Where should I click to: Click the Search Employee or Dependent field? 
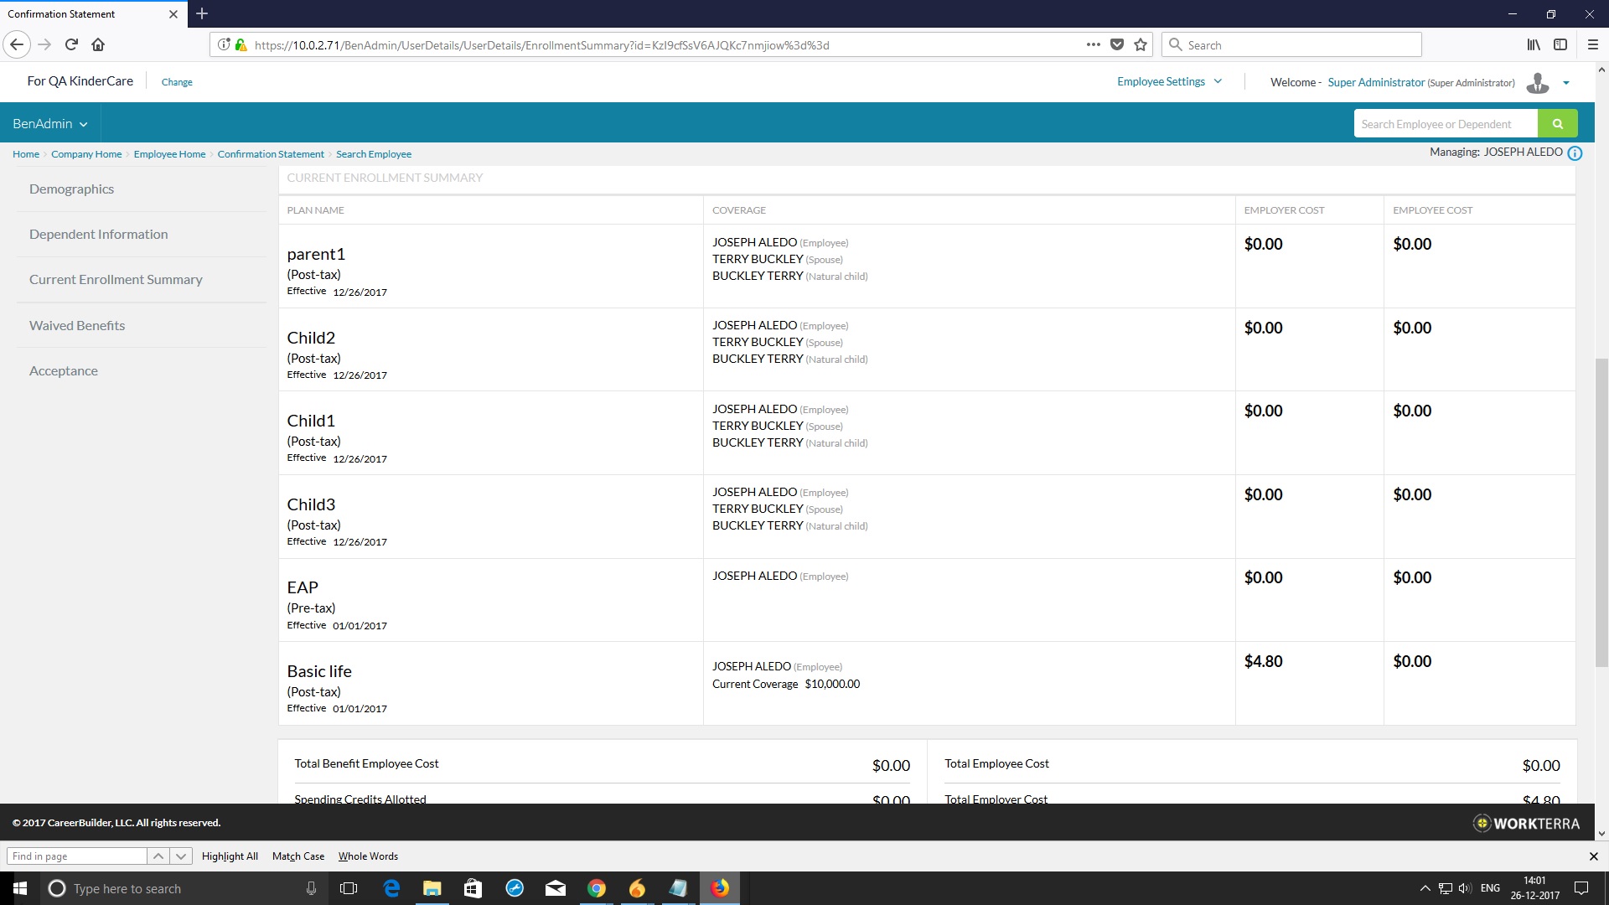pos(1445,124)
